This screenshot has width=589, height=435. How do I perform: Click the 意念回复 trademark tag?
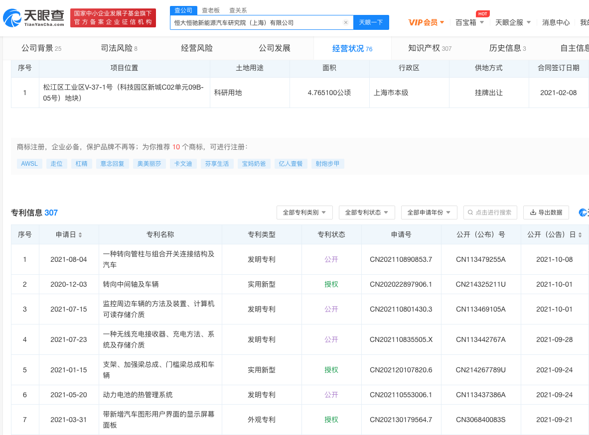(x=112, y=164)
